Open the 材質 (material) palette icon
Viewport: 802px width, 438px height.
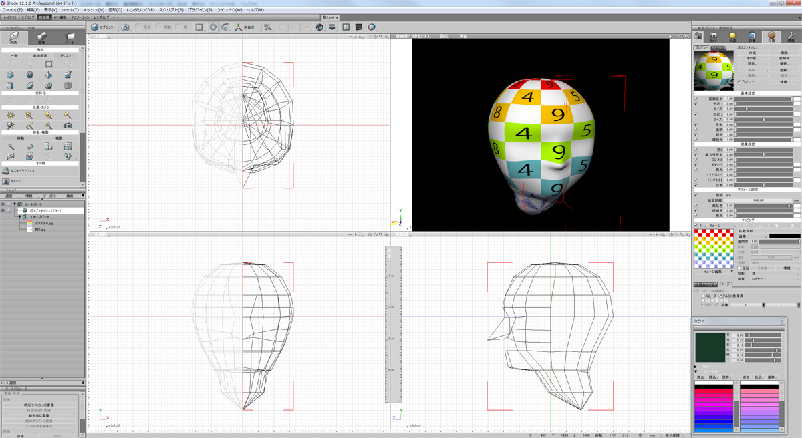coord(771,37)
